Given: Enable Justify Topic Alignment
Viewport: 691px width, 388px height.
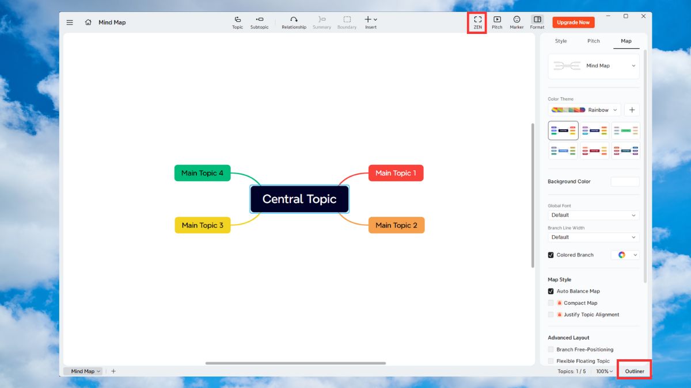Looking at the screenshot, I should (550, 314).
